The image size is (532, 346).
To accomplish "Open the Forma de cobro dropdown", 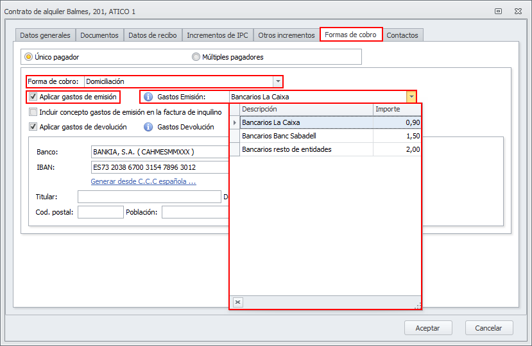I will pos(277,81).
